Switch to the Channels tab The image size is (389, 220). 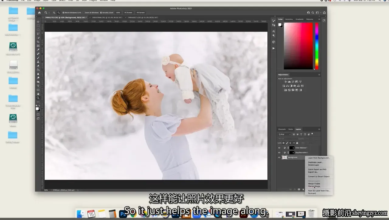282,129
